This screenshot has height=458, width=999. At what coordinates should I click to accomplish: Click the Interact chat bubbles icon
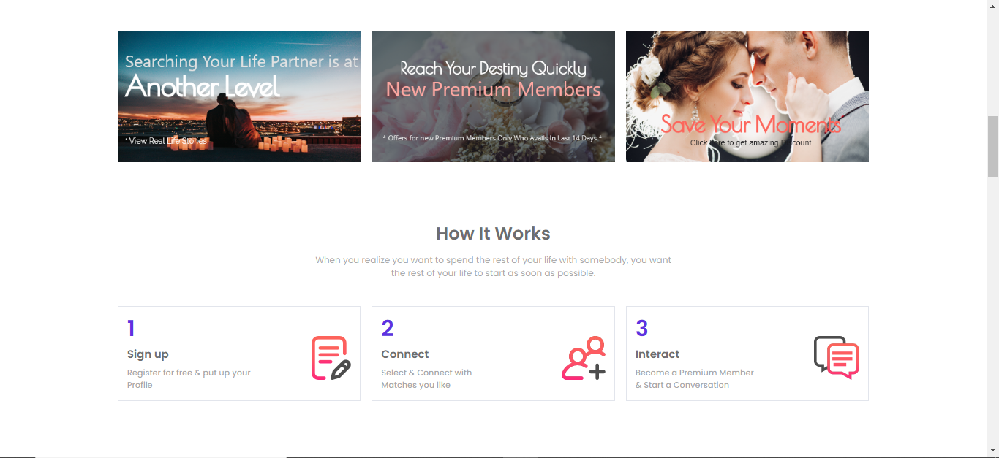point(837,357)
